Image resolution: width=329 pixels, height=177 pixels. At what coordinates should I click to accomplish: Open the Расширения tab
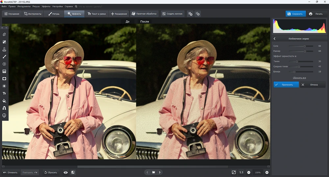pyautogui.click(x=119, y=14)
